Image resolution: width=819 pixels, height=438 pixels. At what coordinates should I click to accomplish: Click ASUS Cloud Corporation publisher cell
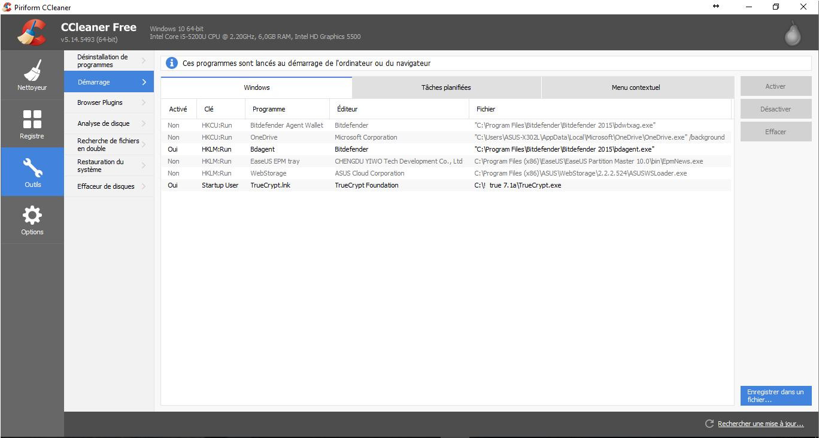tap(369, 173)
